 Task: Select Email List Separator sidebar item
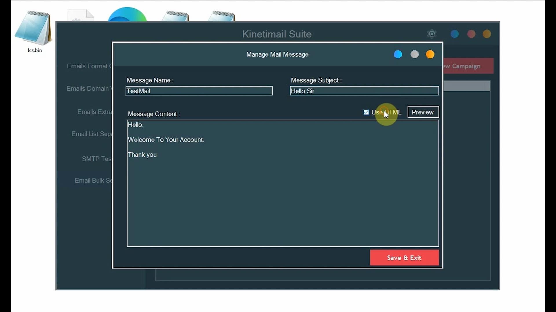(92, 134)
